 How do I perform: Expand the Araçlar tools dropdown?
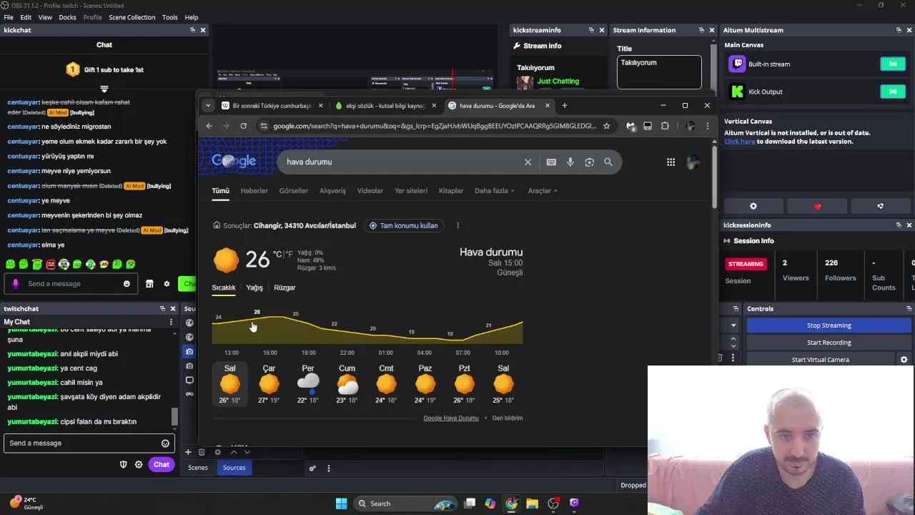pyautogui.click(x=543, y=191)
